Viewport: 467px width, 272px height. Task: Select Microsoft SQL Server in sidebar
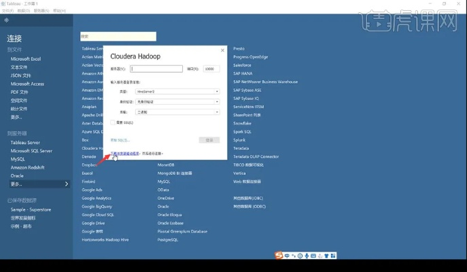pyautogui.click(x=31, y=151)
